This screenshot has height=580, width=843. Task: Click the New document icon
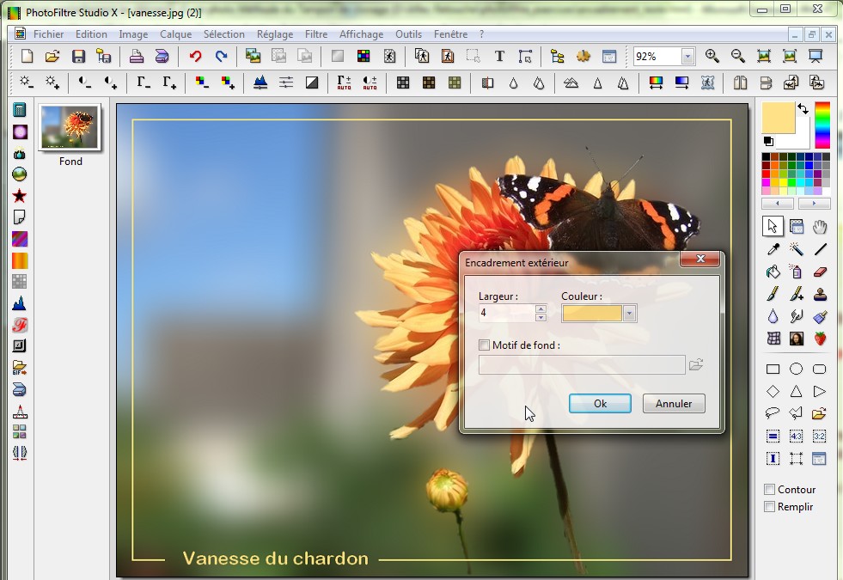point(27,57)
